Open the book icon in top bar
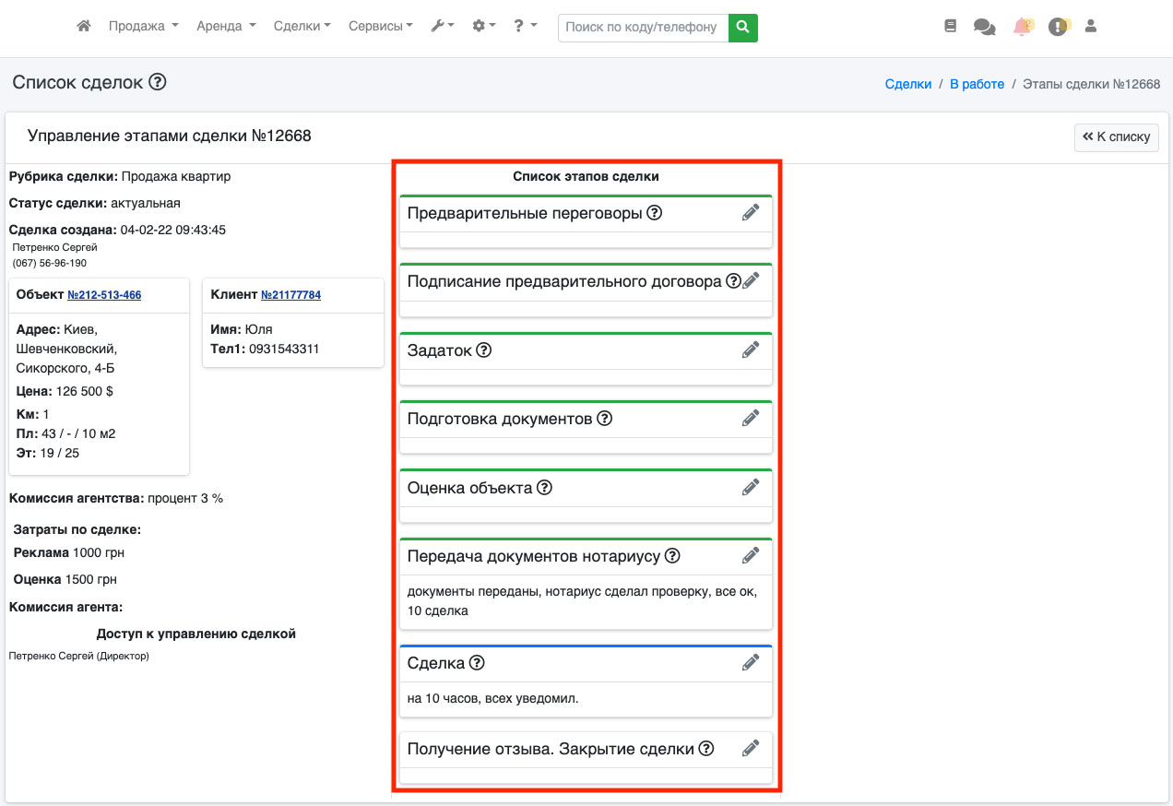 point(951,27)
